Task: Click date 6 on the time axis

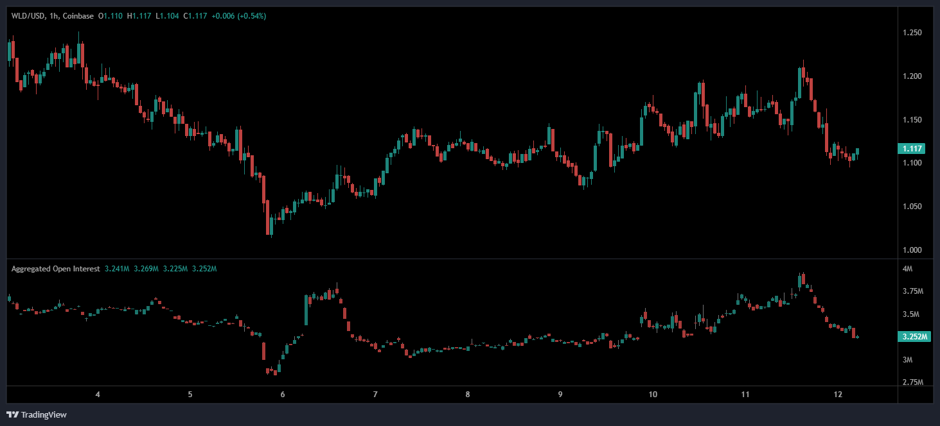Action: click(283, 394)
